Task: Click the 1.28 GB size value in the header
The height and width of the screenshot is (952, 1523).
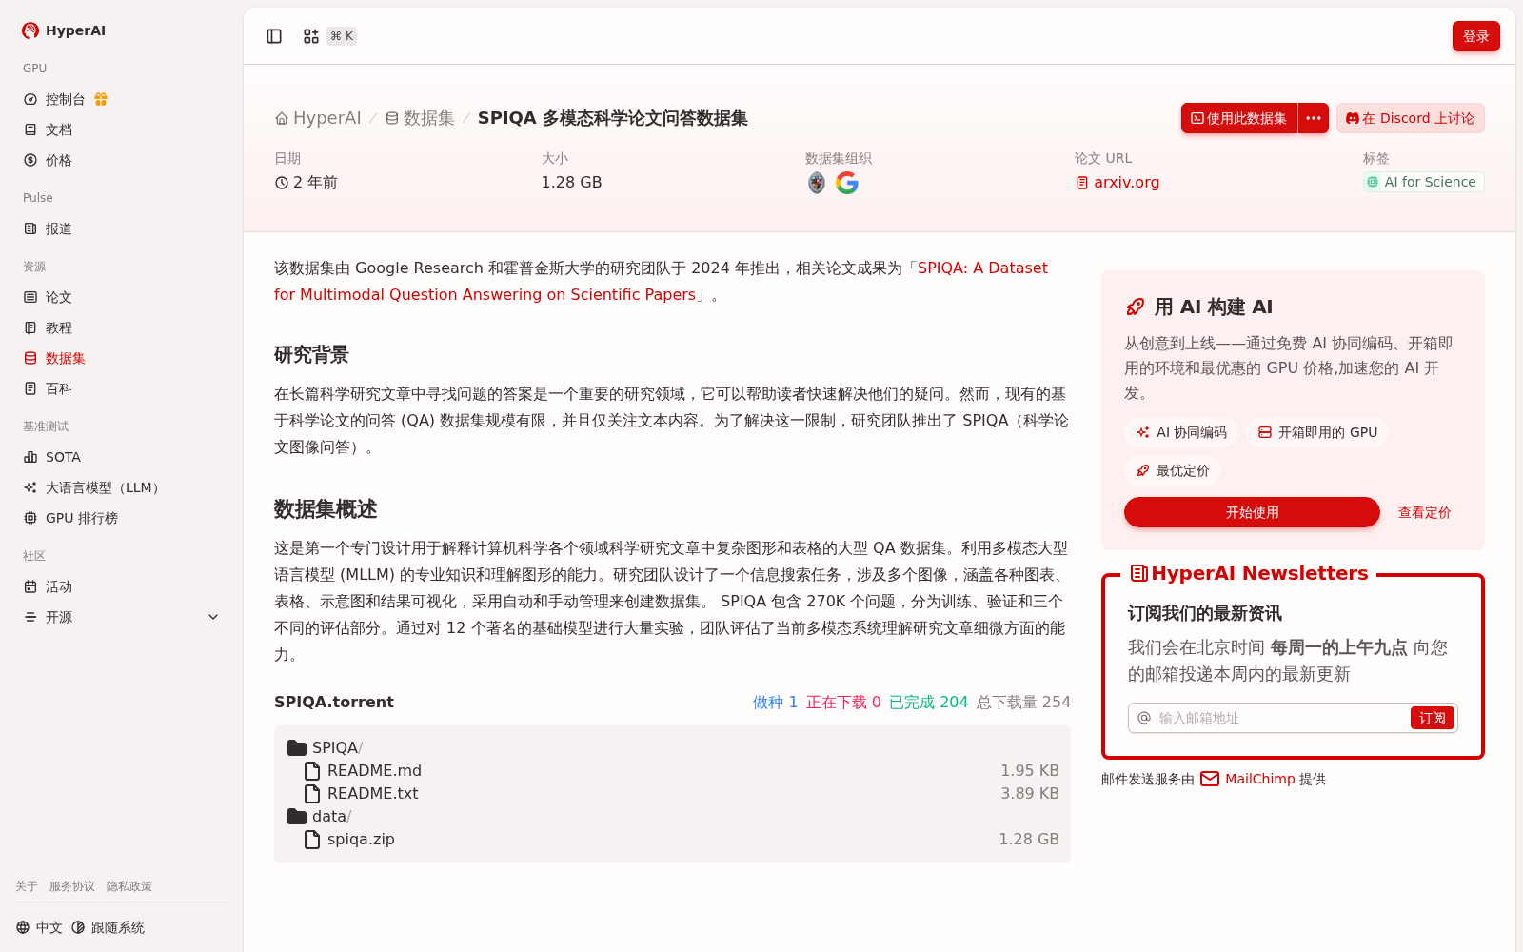Action: [571, 182]
